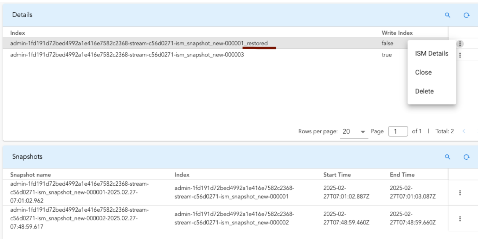Open options for snapshot 000002 row
Viewport: 481px width, 239px height.
(460, 219)
